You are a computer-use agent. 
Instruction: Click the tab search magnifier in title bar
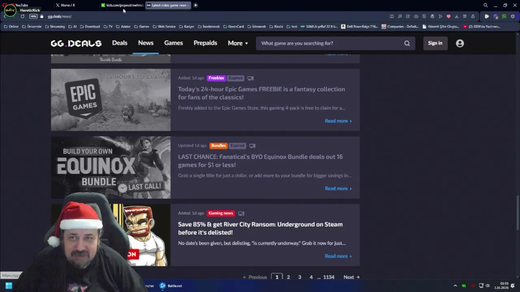coord(485,5)
